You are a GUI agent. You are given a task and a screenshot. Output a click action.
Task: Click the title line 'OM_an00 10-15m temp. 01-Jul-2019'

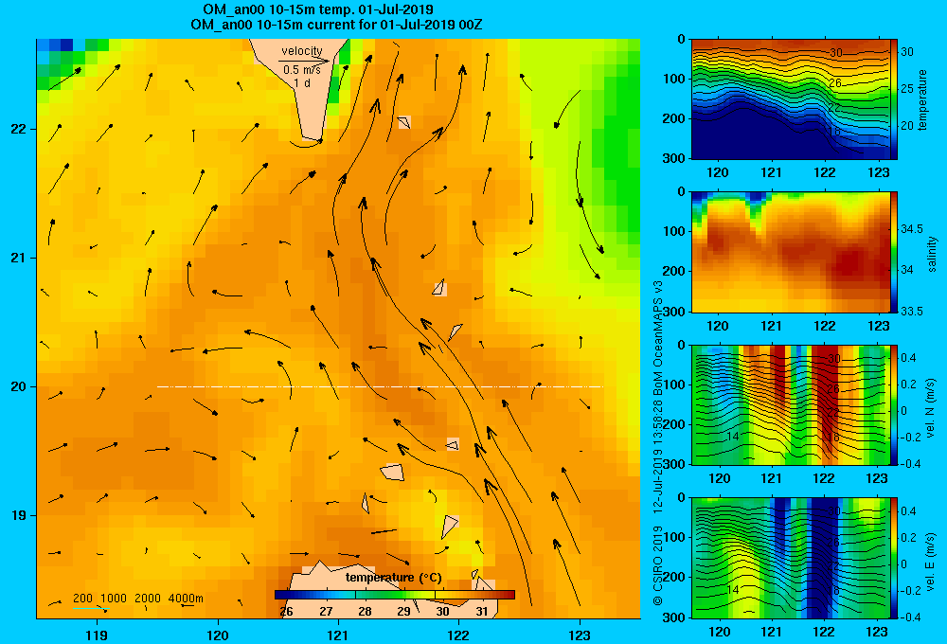click(318, 9)
